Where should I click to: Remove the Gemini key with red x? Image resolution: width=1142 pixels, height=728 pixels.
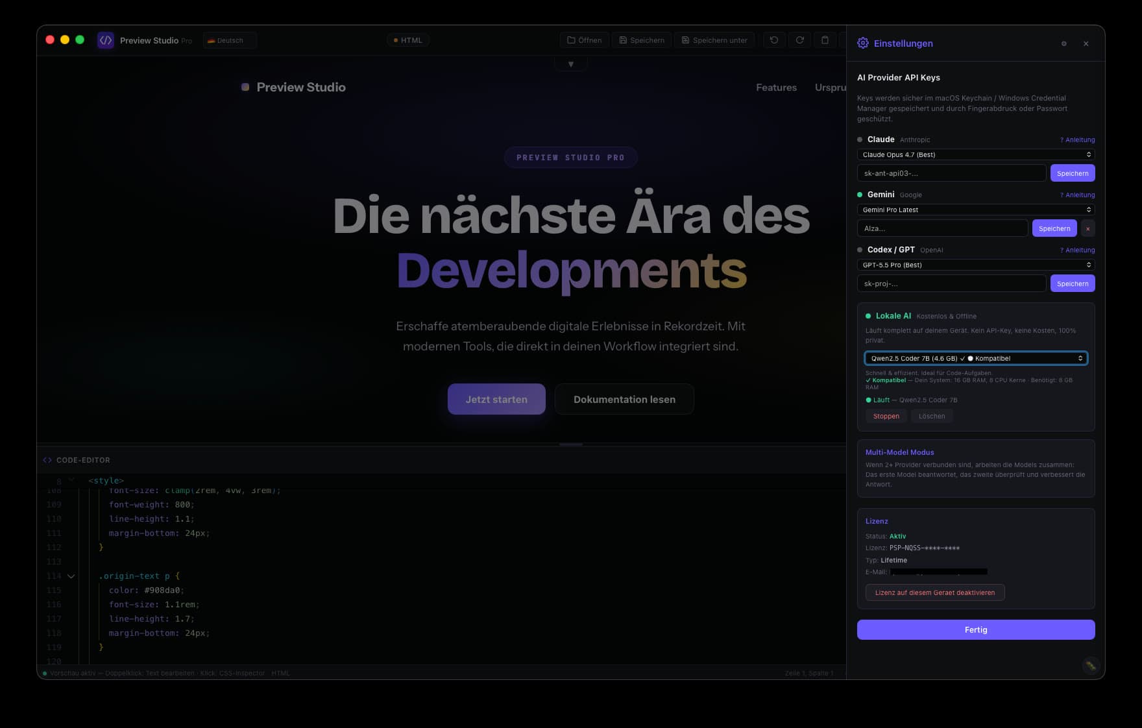pos(1087,228)
